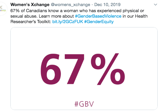Screen dimensions: 160x112
Task: Click the tweet's first line about Canadians
Action: click(77, 11)
